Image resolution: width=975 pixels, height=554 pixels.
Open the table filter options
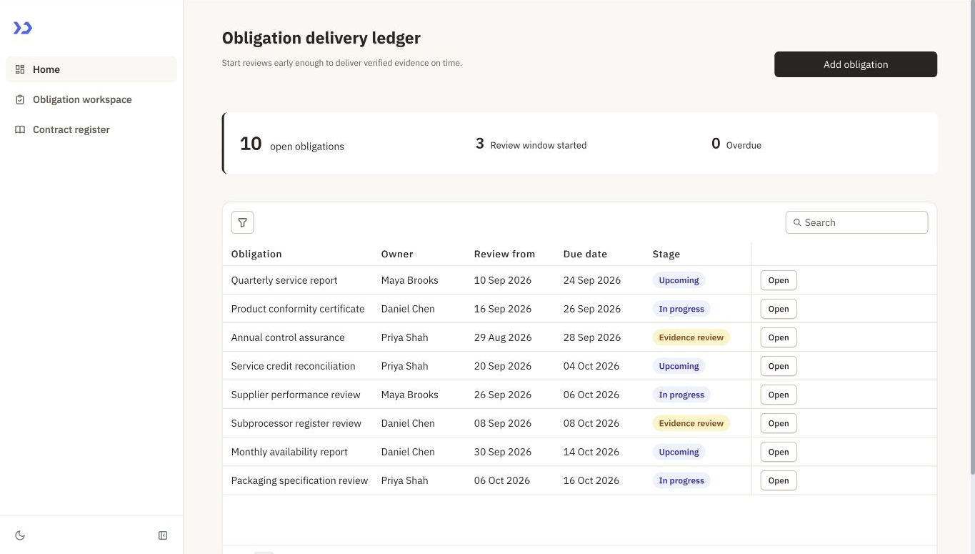point(243,222)
